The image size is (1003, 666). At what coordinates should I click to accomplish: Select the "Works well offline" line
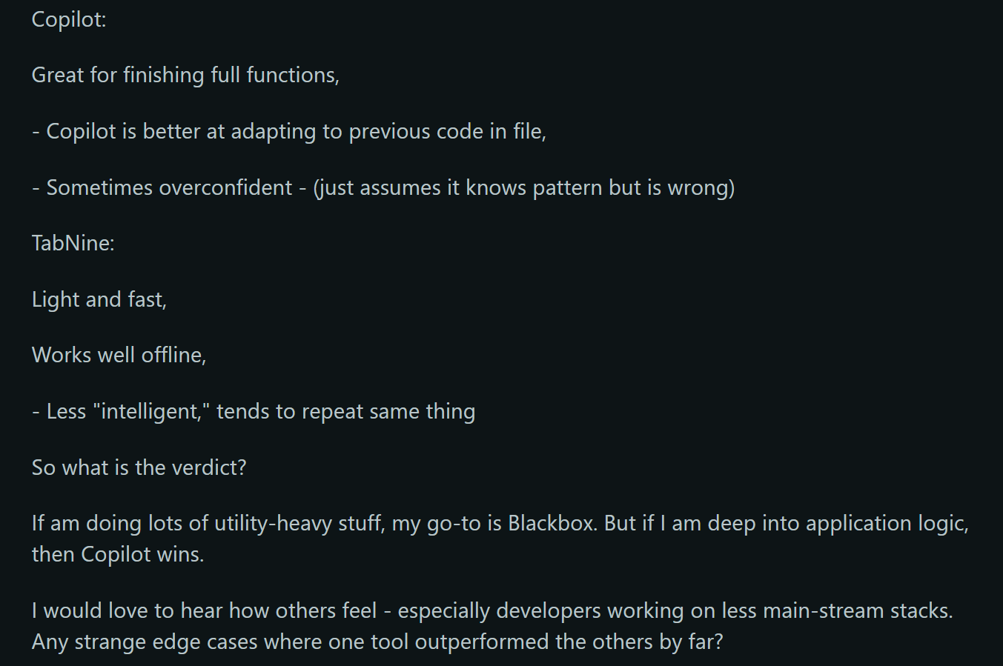[119, 356]
